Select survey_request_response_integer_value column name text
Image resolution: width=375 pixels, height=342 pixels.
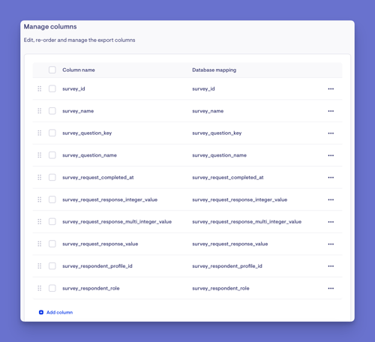(110, 199)
